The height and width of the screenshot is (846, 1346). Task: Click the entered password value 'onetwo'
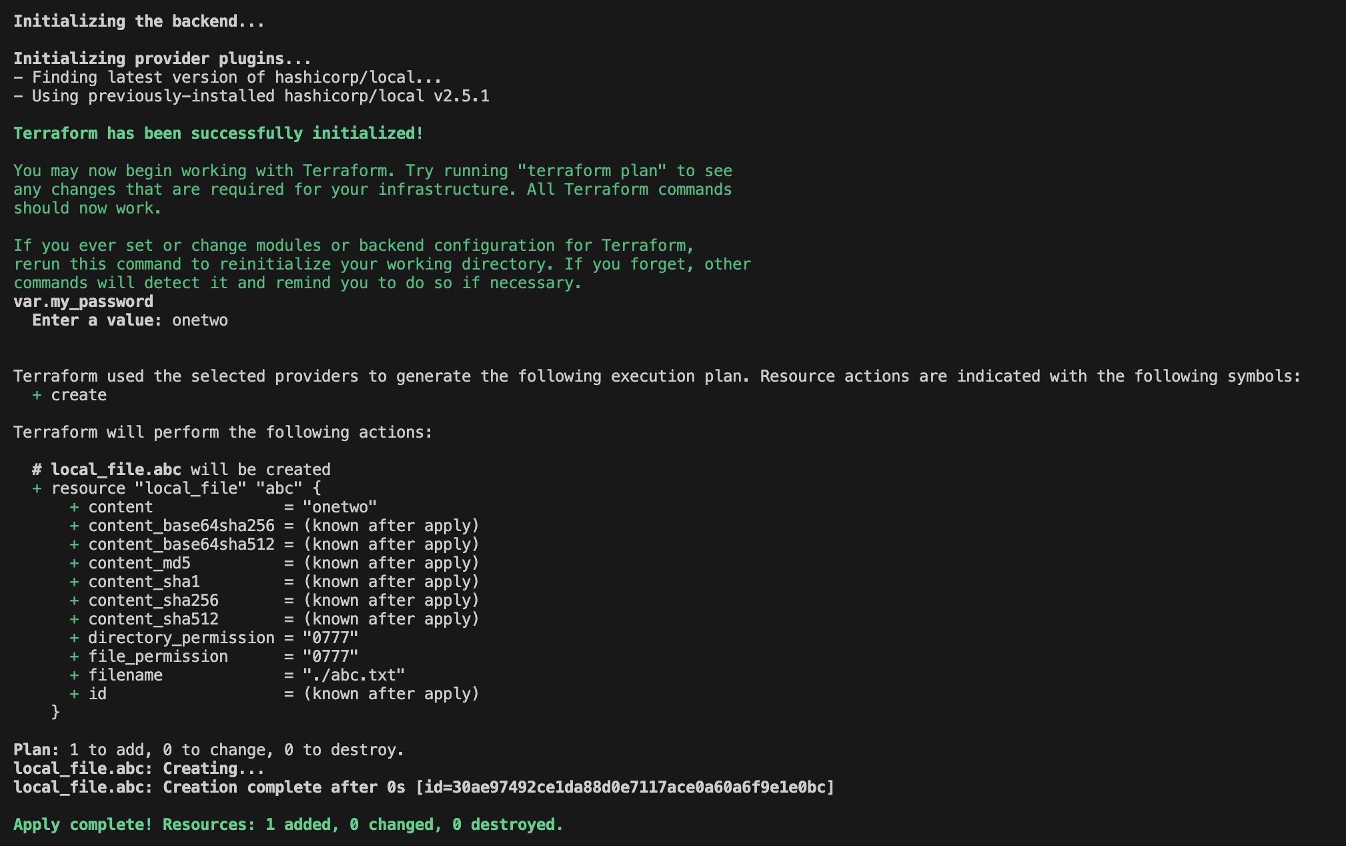tap(199, 320)
